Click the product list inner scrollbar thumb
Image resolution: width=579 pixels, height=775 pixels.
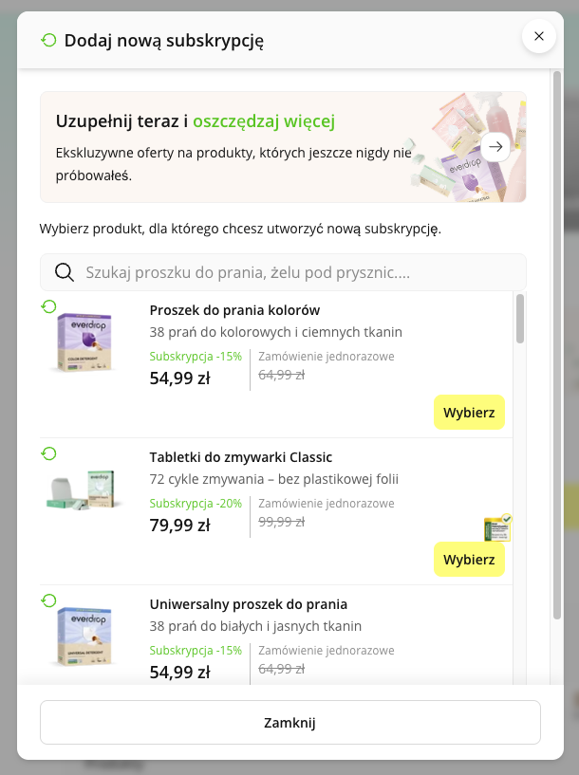click(x=519, y=319)
